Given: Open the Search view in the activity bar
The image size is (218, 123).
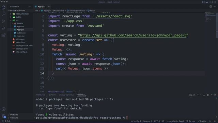Looking at the screenshot, I should click(x=4, y=14).
